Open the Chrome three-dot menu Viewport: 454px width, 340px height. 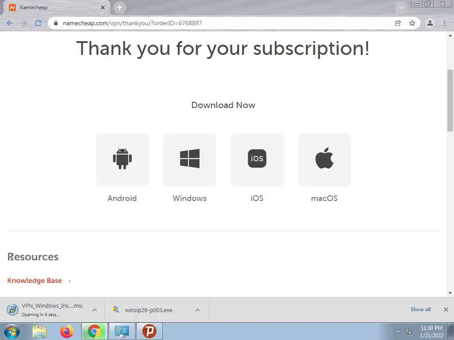[x=444, y=23]
